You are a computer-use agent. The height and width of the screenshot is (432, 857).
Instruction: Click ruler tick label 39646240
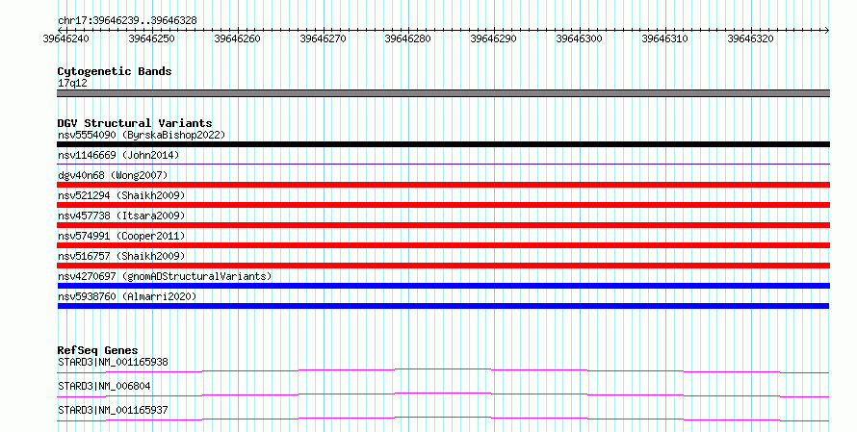[66, 38]
